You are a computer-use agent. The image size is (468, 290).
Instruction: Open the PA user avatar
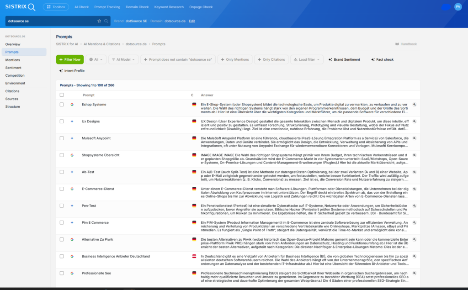[458, 6]
